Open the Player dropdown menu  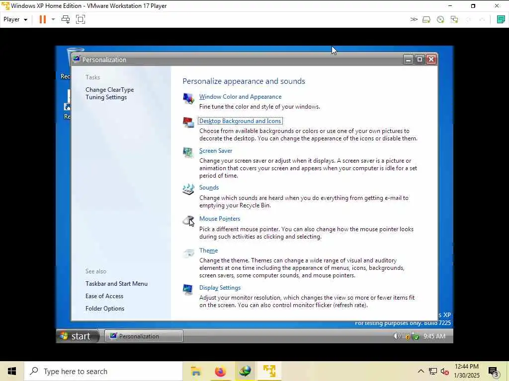click(15, 19)
